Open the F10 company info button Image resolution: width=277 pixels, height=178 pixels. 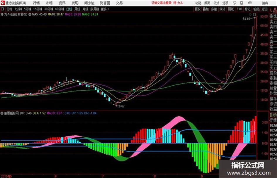tap(239, 9)
